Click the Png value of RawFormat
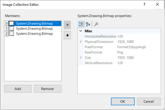Image resolution: width=165 pixels, height=110 pixels. click(120, 52)
